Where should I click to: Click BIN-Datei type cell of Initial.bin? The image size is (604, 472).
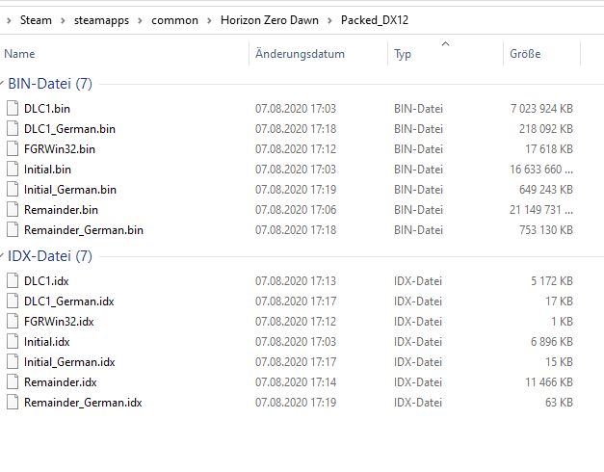[418, 170]
